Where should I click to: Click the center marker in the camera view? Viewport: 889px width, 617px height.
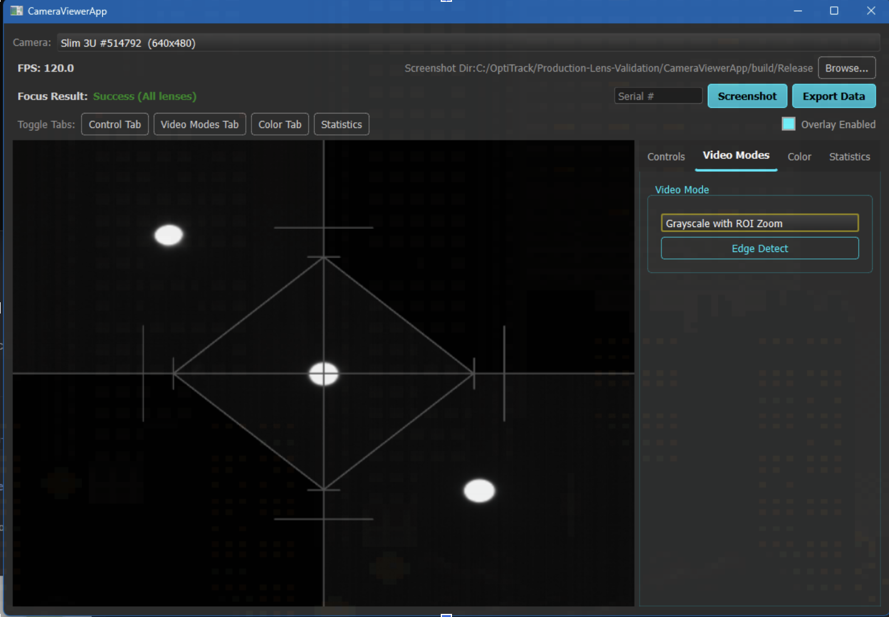pyautogui.click(x=323, y=374)
